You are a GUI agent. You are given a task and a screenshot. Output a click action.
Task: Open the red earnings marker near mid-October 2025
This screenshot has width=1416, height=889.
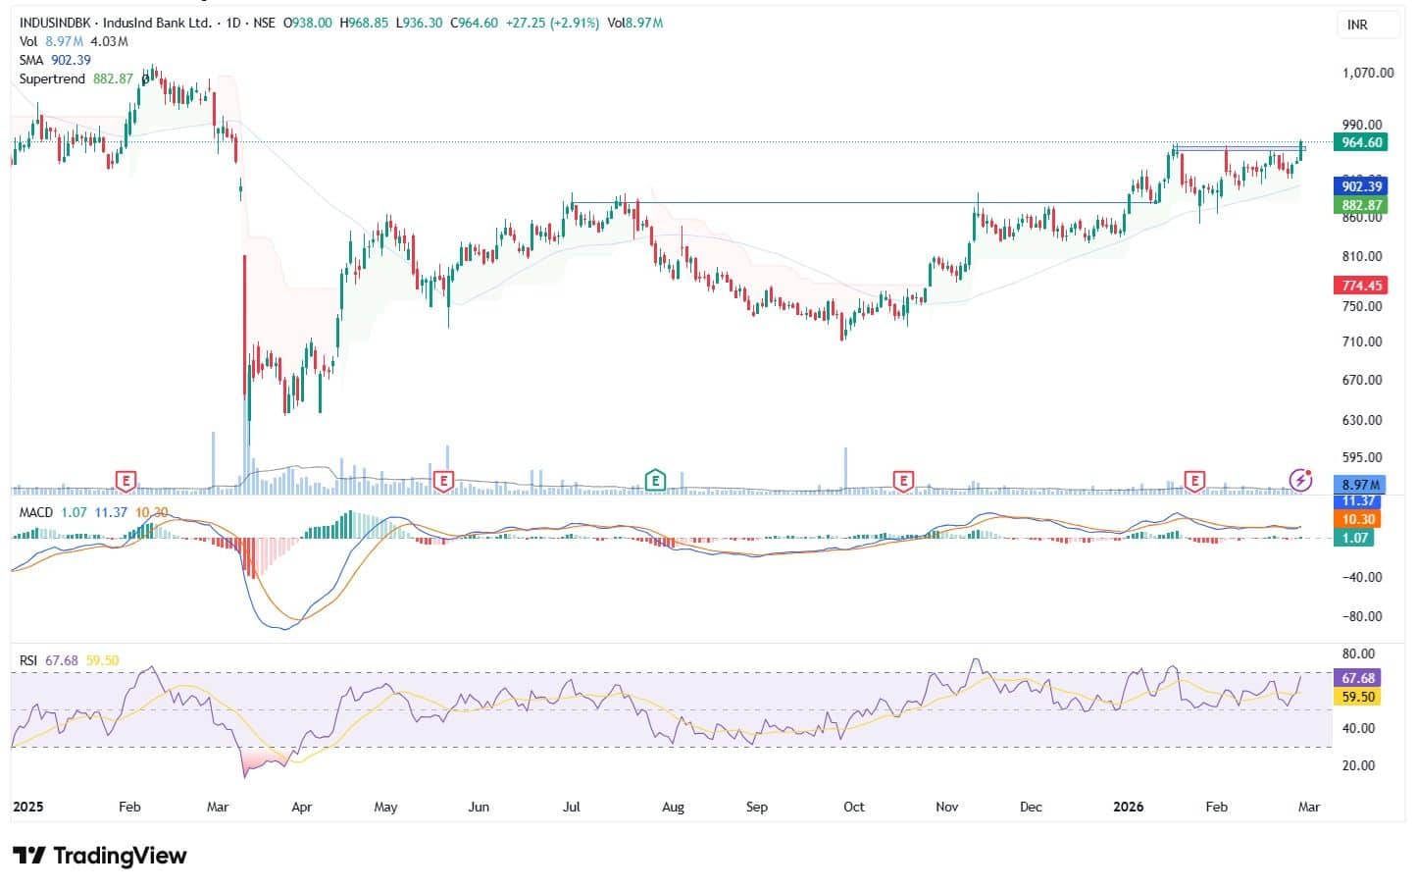[903, 481]
